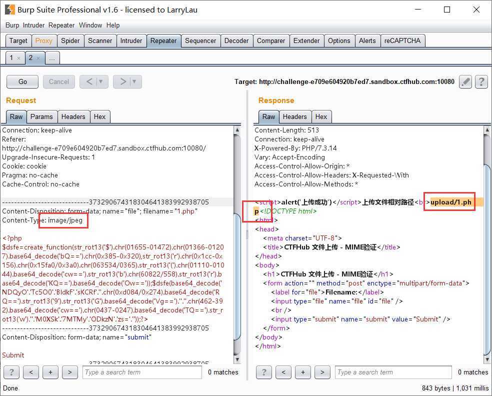
Task: Open response search help question-mark button
Action: (x=264, y=372)
